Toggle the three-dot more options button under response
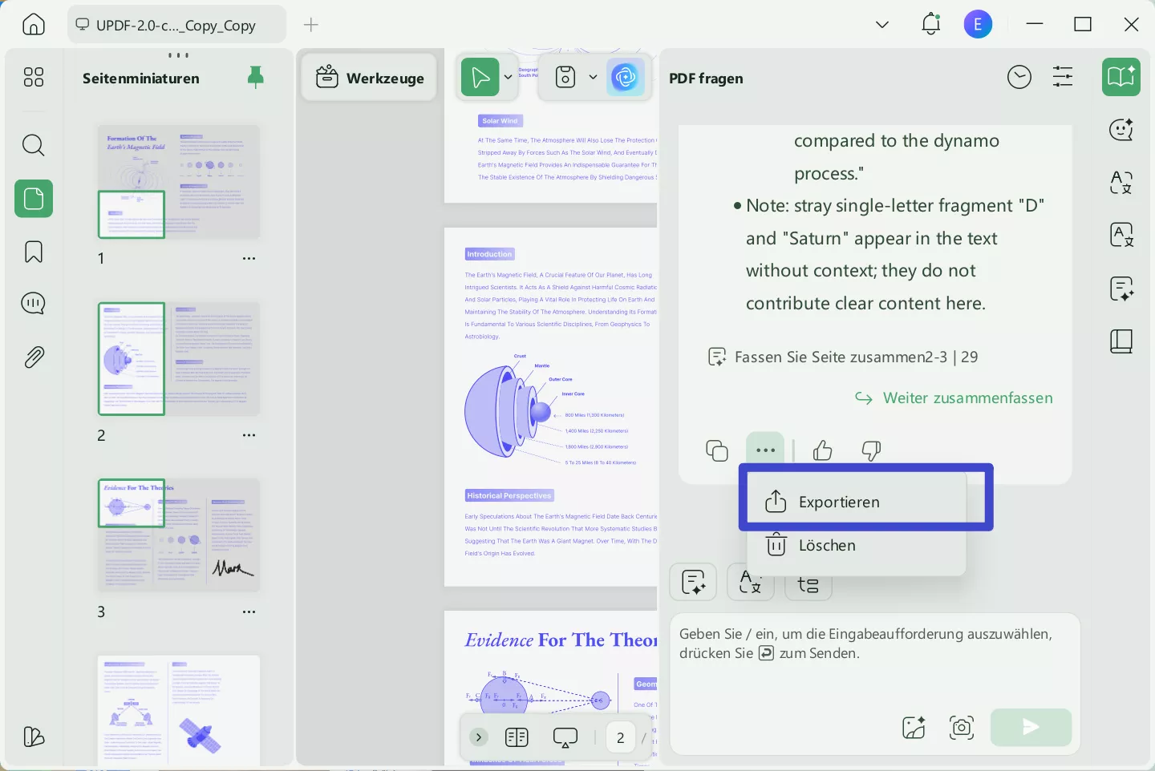Image resolution: width=1155 pixels, height=771 pixels. [x=765, y=450]
